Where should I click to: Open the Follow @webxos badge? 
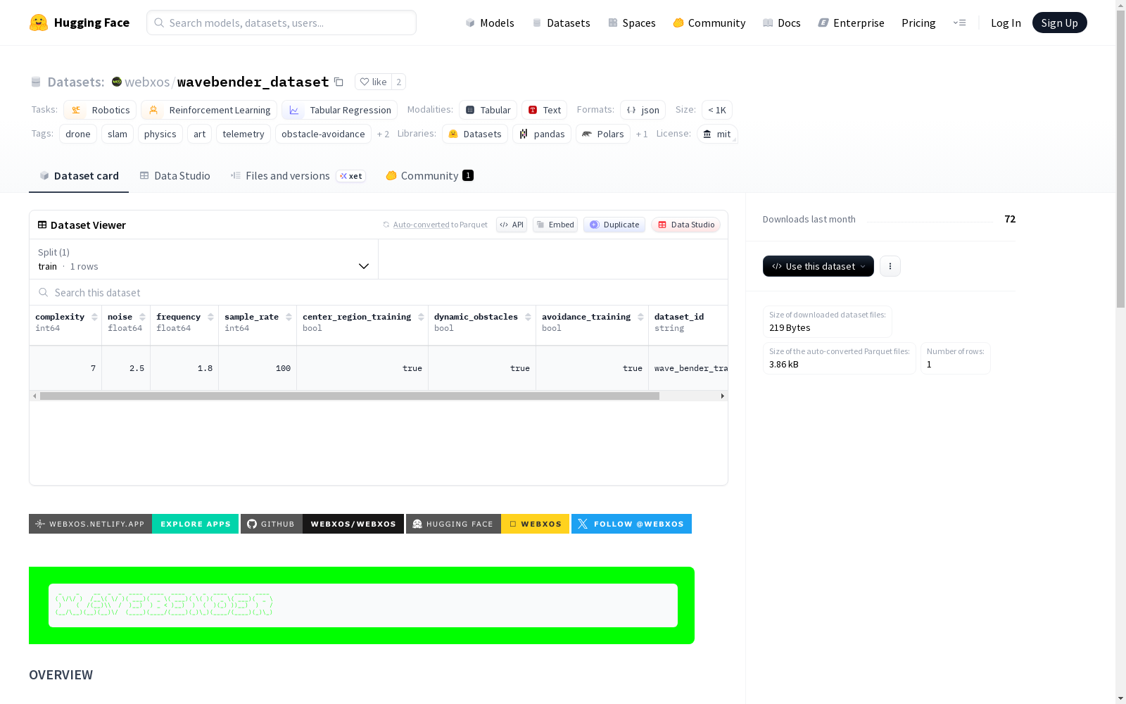[631, 524]
